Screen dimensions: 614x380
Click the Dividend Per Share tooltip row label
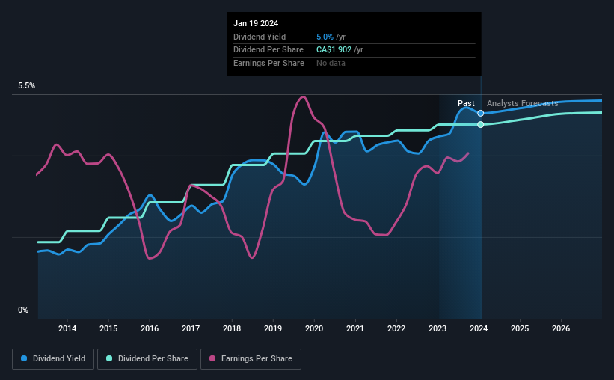click(268, 50)
